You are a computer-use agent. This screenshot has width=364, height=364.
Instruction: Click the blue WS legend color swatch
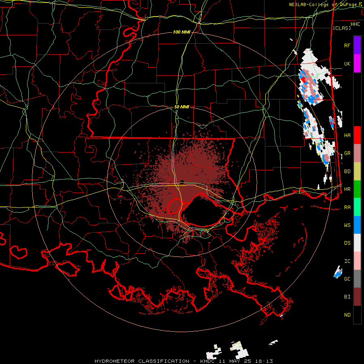click(x=357, y=225)
